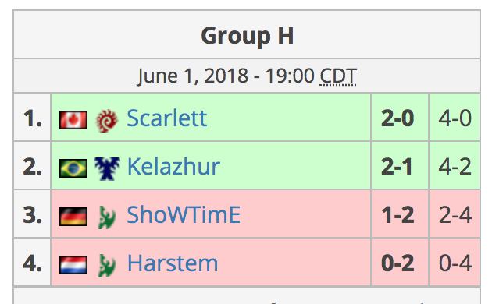Click Kelazhur's 4-2 map score
Screen dimensions: 492x304
point(455,167)
